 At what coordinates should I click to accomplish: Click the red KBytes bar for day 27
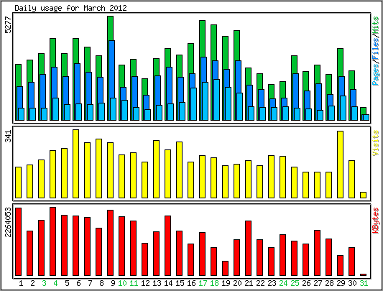pos(318,253)
